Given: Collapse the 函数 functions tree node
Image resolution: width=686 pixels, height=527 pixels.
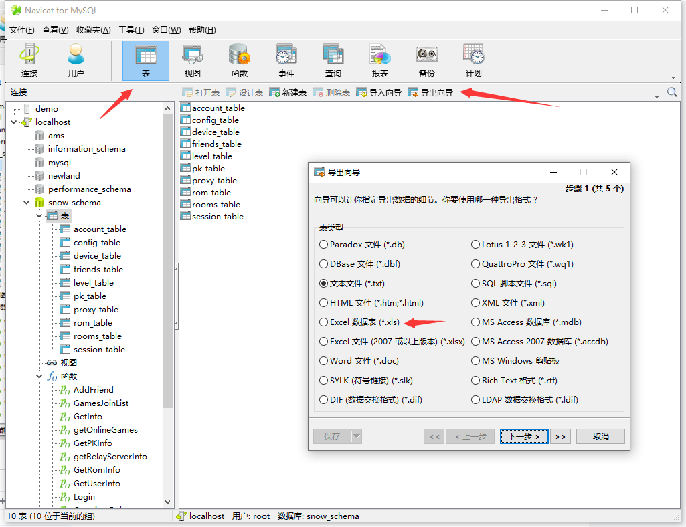Looking at the screenshot, I should (x=39, y=376).
